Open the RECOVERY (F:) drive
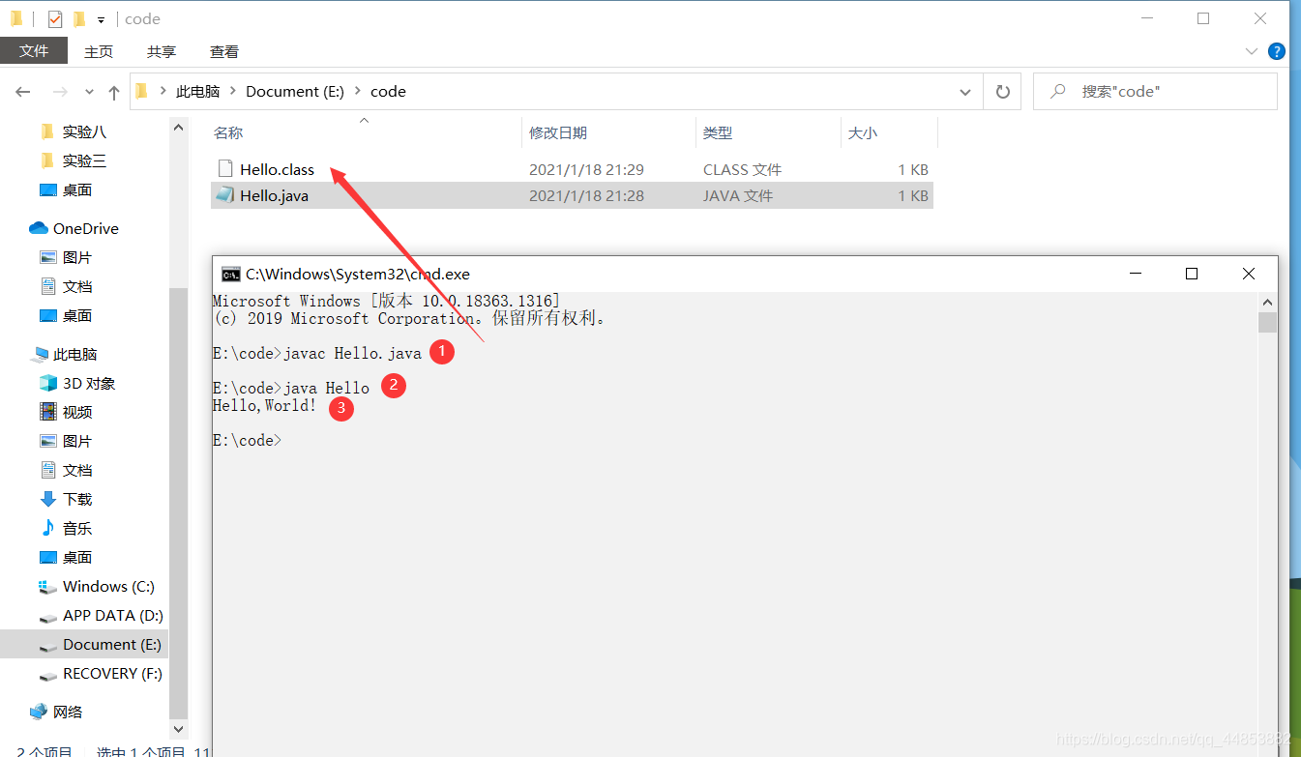 click(x=112, y=673)
